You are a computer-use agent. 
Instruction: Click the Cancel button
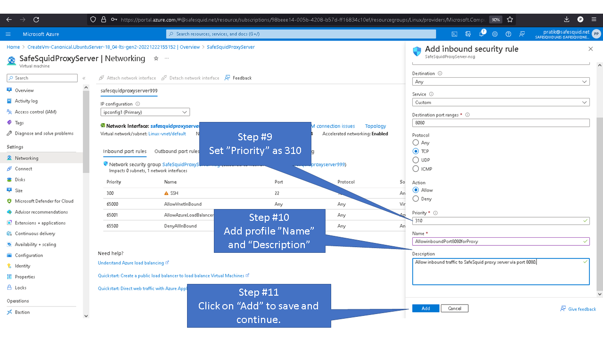click(x=455, y=308)
